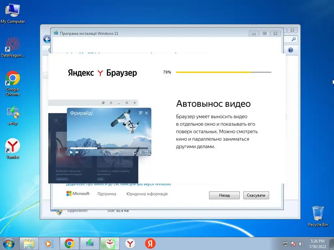Open the red Yandex Я taskbar icon
Viewport: 334px width, 250px height.
[150, 243]
